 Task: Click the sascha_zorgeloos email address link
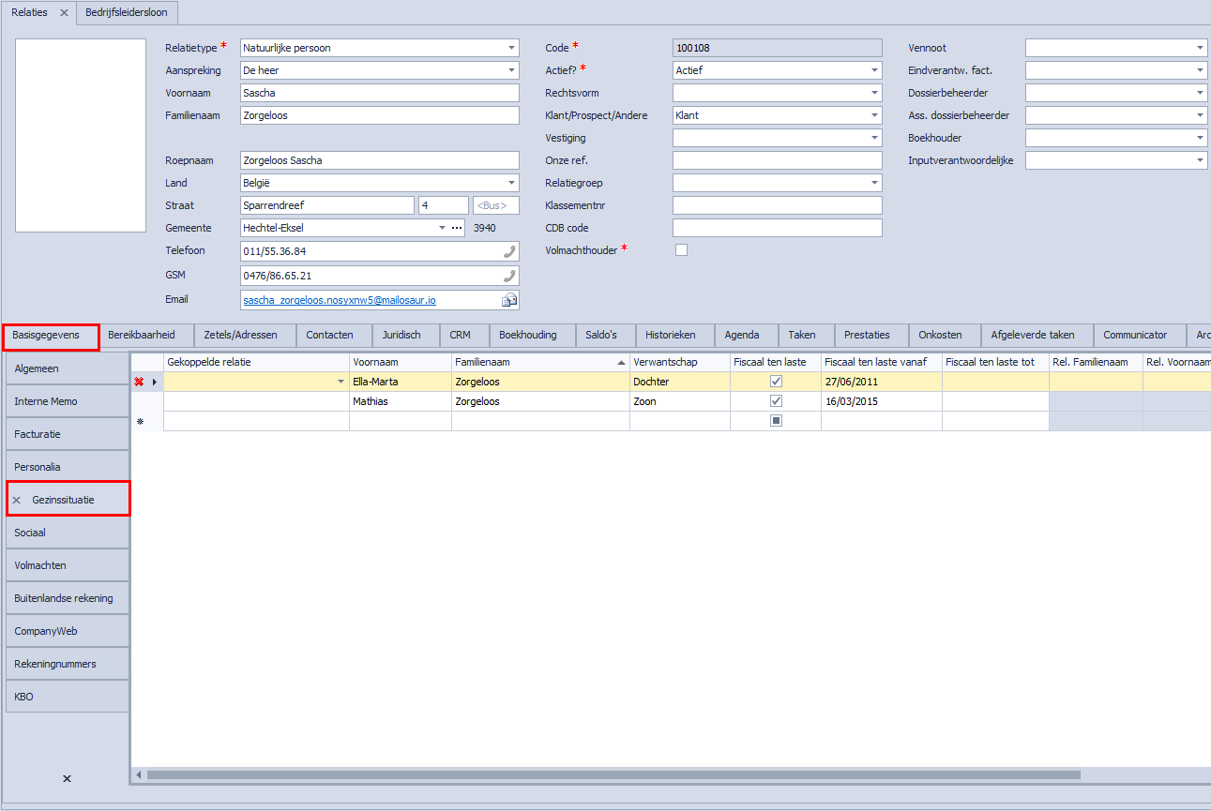pos(340,300)
